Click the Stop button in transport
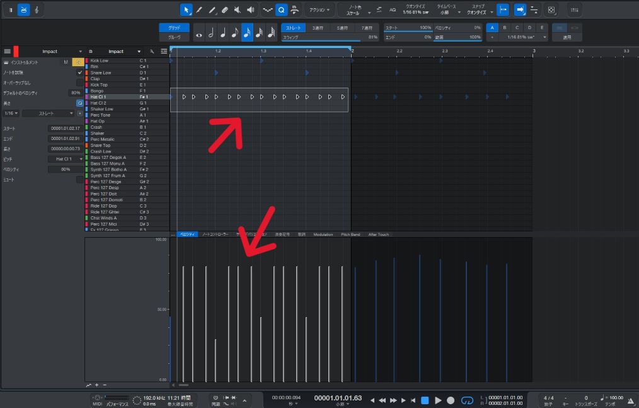 tap(425, 400)
